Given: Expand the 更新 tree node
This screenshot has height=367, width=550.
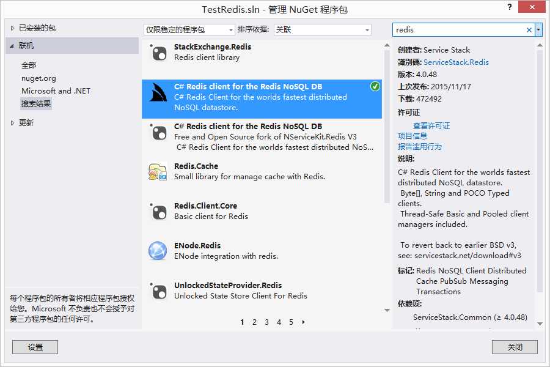Looking at the screenshot, I should (x=12, y=122).
